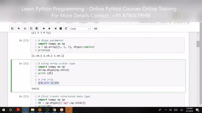Open the green circle taskbar app
Viewport: 202px width, 113px height.
tap(47, 110)
